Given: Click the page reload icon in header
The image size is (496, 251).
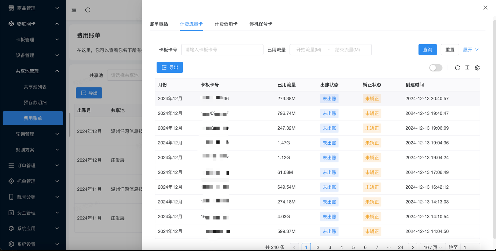Looking at the screenshot, I should click(88, 10).
